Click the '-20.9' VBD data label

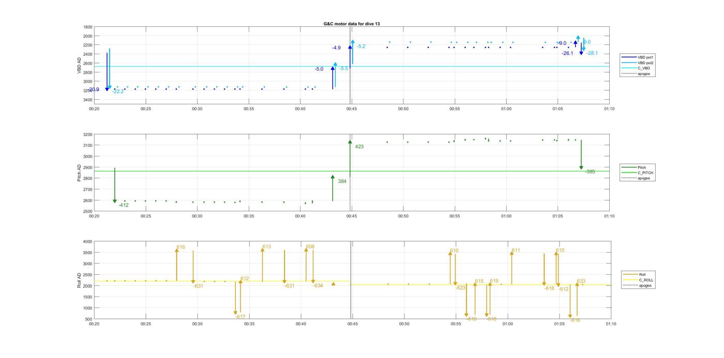94,89
